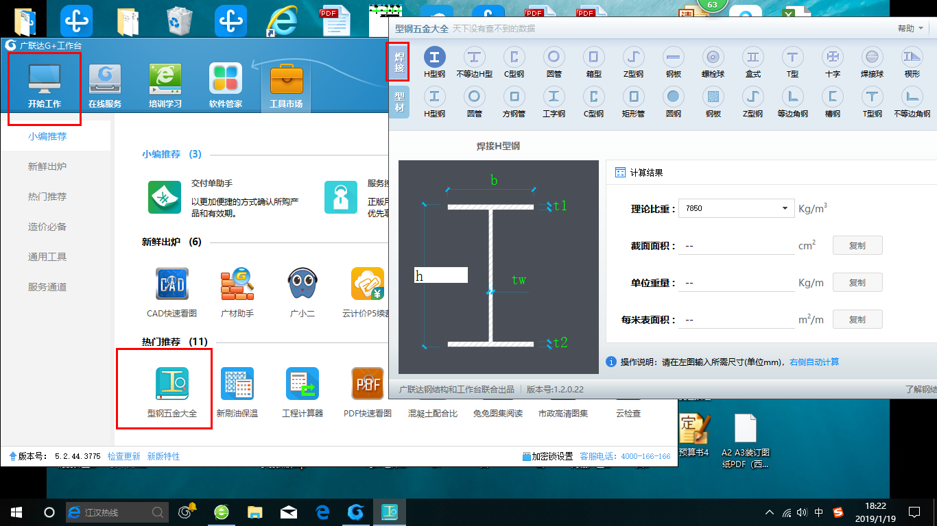Select the 圆钢 round bar icon
Viewport: 937px width, 526px height.
pos(674,102)
